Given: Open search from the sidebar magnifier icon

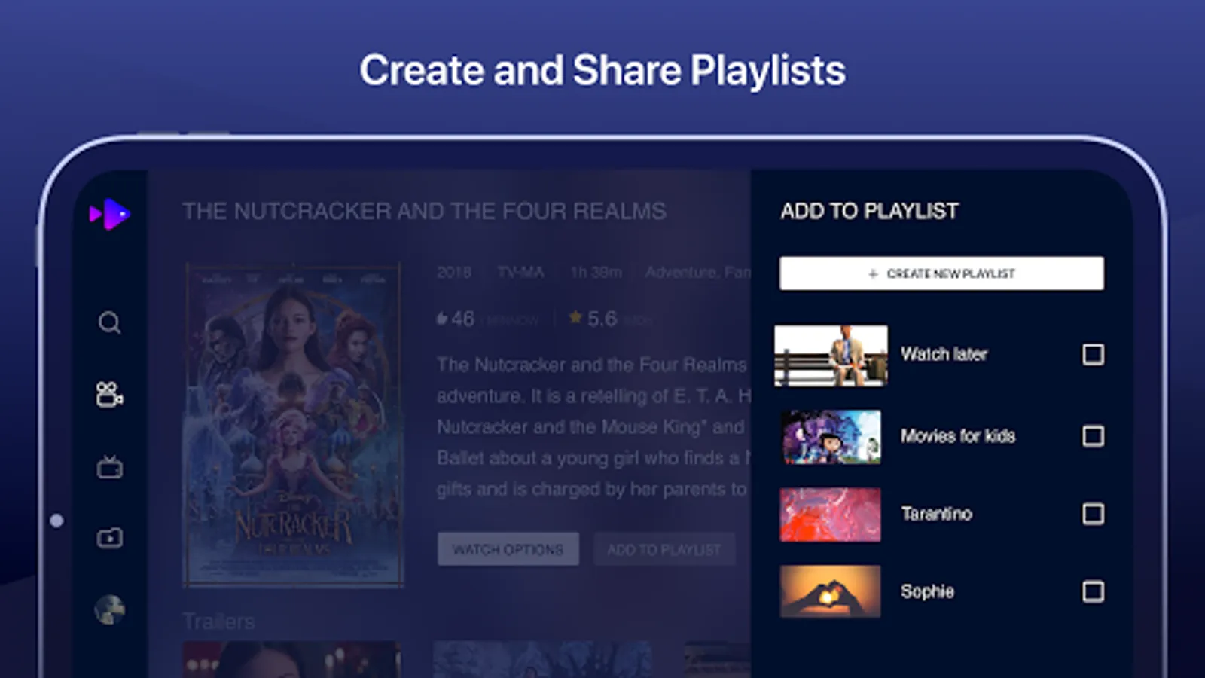Looking at the screenshot, I should [x=110, y=323].
